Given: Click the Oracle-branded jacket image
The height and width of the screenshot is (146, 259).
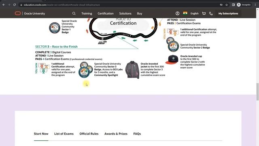Looking at the screenshot, I should click(x=132, y=70).
